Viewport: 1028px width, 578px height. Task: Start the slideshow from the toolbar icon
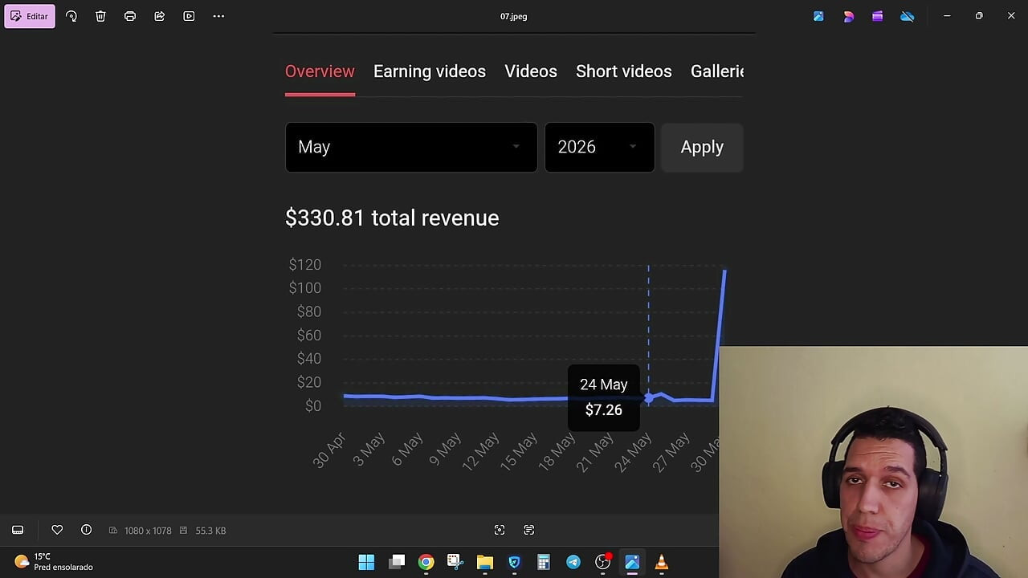[x=189, y=16]
